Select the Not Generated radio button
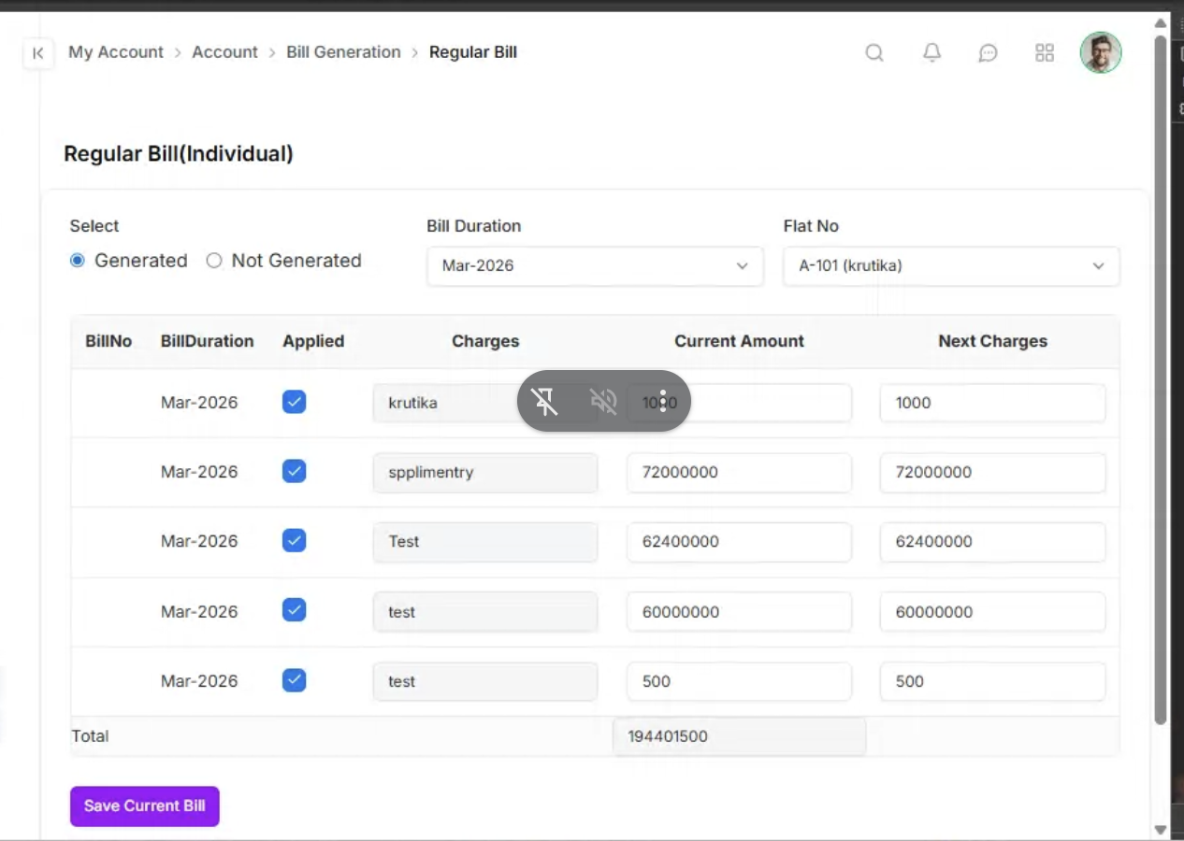This screenshot has height=841, width=1184. pyautogui.click(x=214, y=261)
